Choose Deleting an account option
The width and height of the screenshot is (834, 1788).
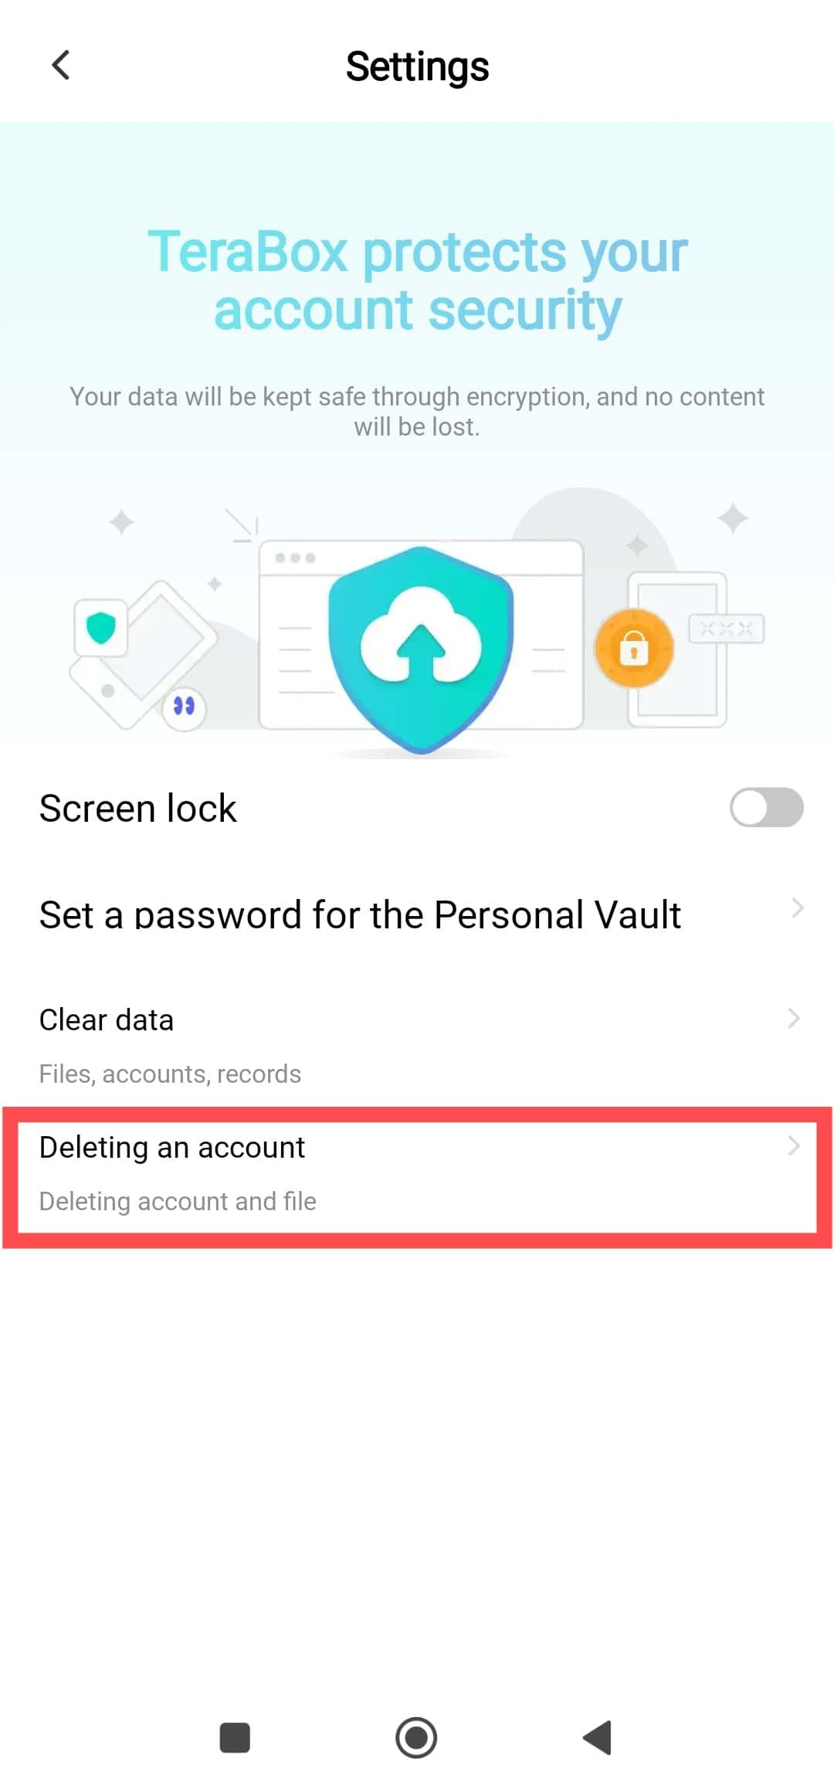point(417,1172)
